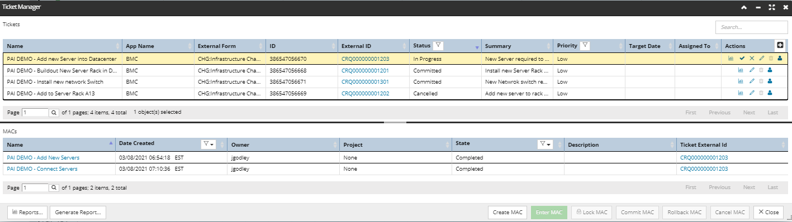Focus the Search field above tickets table
Viewport: 792px width, 222px height.
pyautogui.click(x=751, y=27)
